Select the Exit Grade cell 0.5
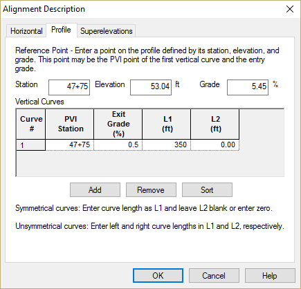Viewport: 301px width, 289px height. click(118, 145)
